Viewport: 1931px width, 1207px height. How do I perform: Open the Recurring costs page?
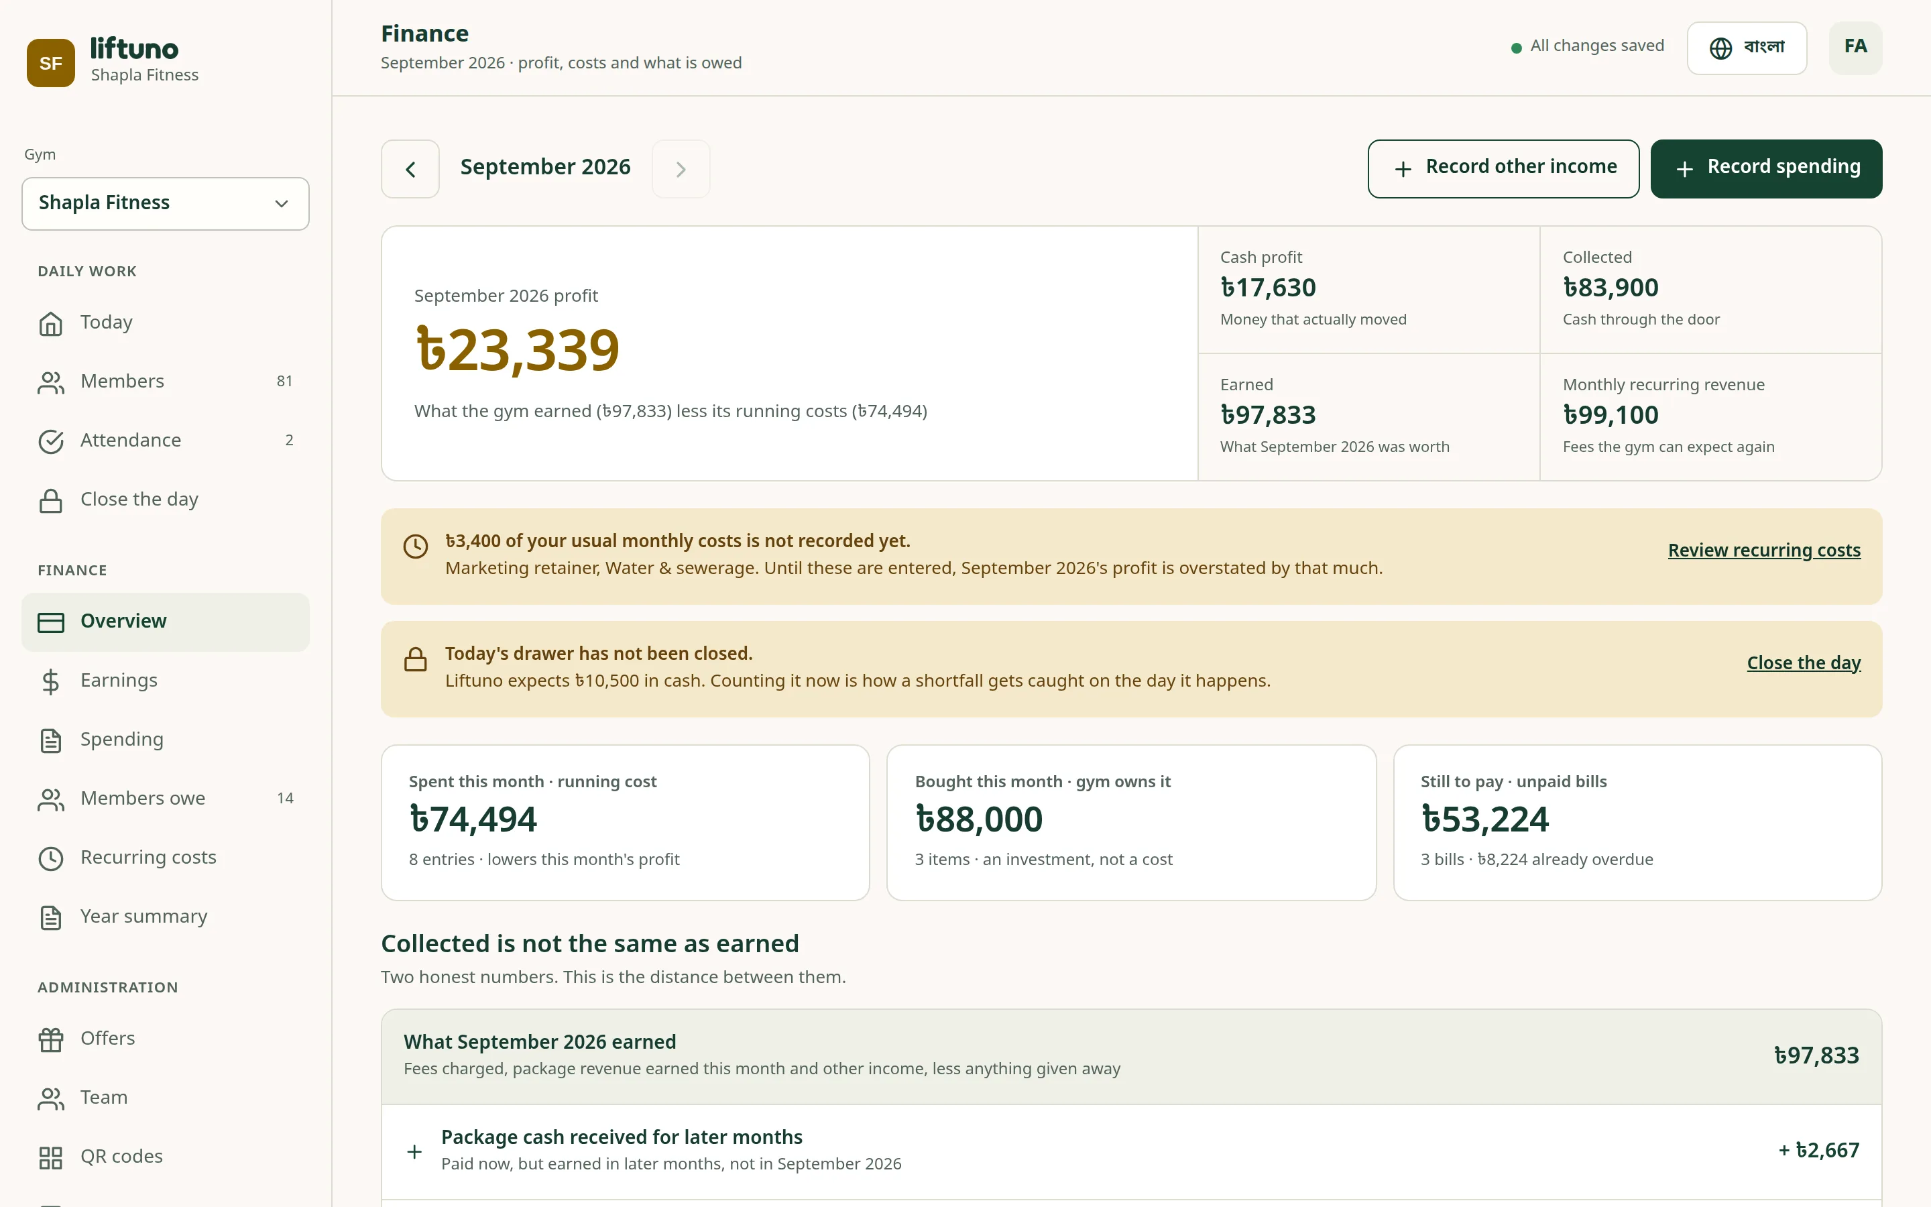165,858
